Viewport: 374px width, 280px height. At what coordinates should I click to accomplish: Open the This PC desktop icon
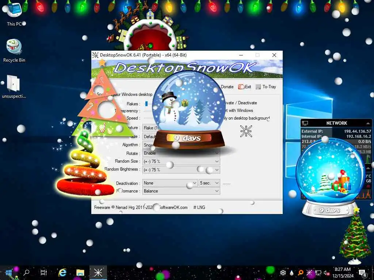(14, 14)
